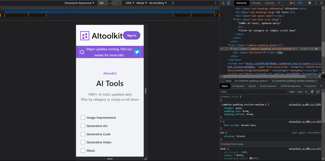The height and width of the screenshot is (161, 325).
Task: Collapse the combine-padding-global-2 div node
Action: click(229, 45)
